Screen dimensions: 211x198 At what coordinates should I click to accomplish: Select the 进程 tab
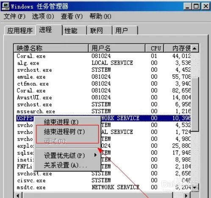(49, 30)
